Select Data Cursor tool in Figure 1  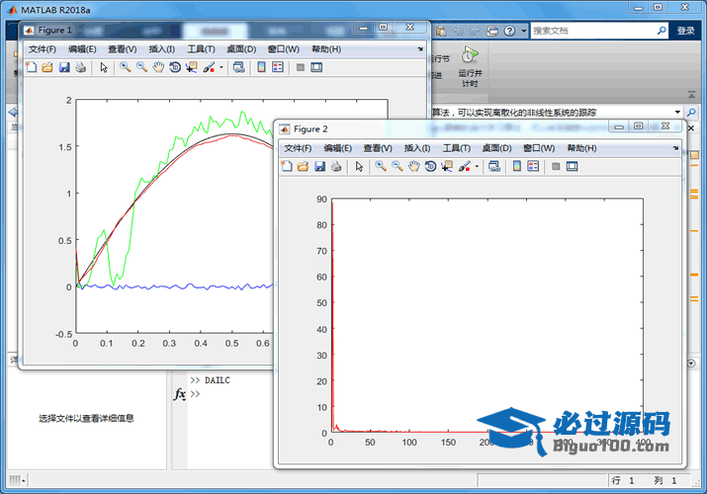click(x=192, y=67)
